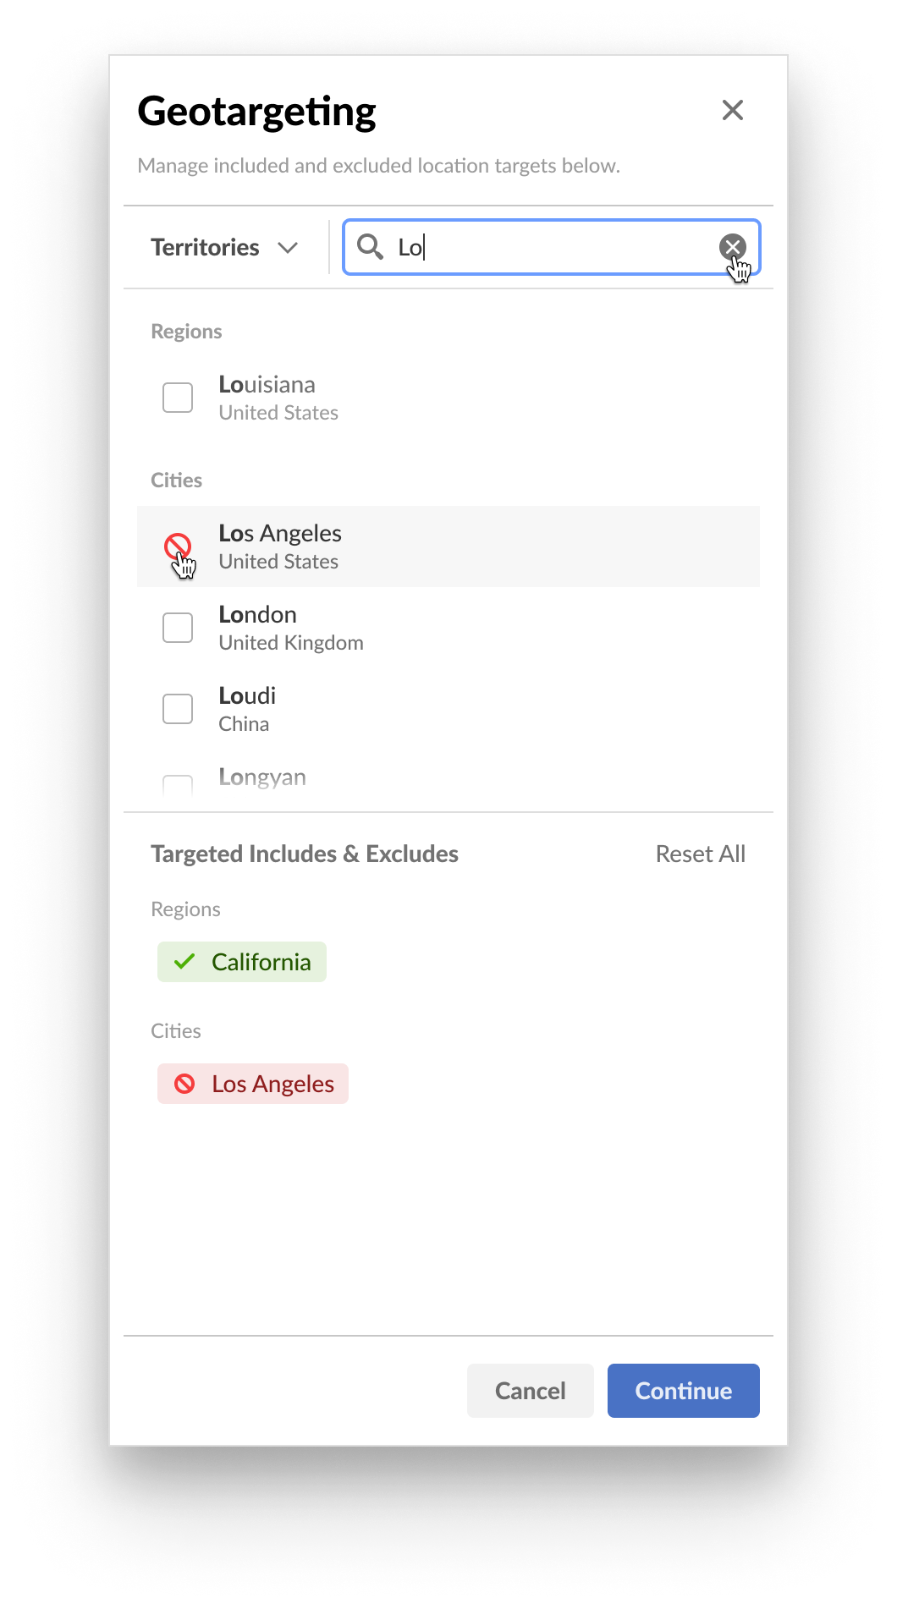Focus the search input containing 'Lo'
897x1609 pixels.
tap(552, 247)
